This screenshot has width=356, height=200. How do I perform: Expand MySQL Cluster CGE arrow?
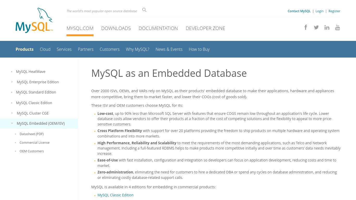12,113
